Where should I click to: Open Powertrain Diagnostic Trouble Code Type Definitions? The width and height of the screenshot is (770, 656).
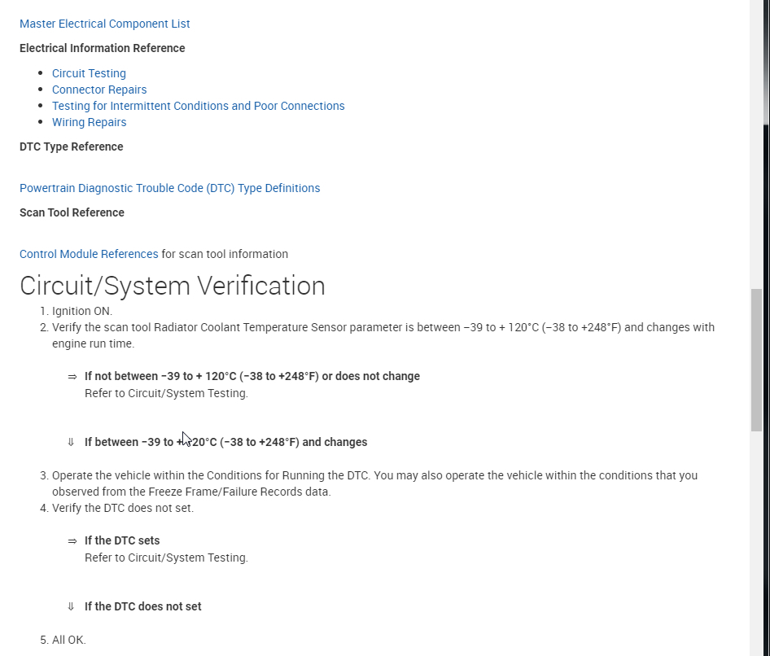pyautogui.click(x=169, y=188)
